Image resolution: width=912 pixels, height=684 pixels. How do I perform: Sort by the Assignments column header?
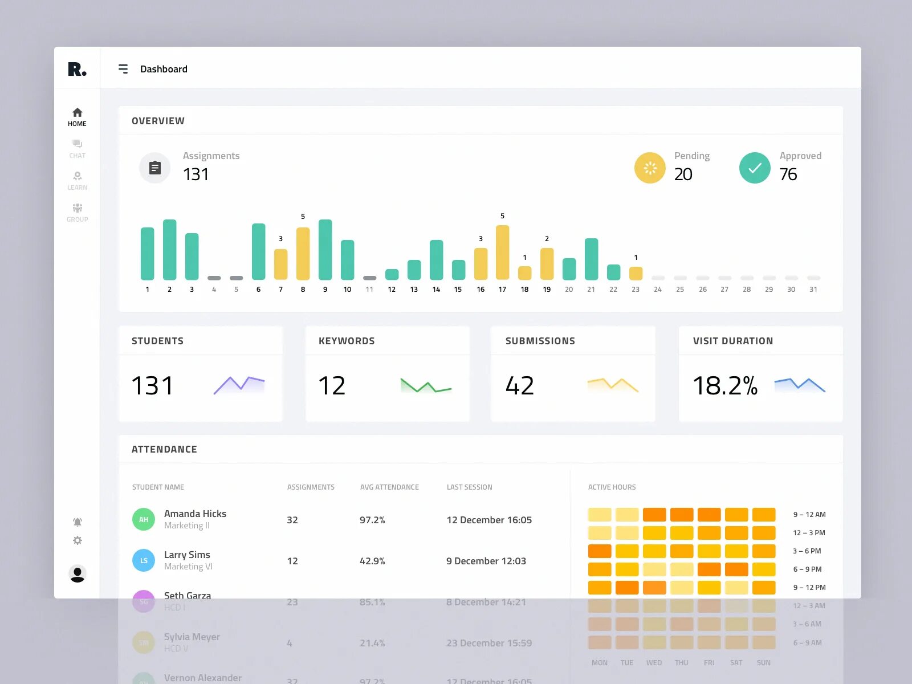click(x=311, y=487)
